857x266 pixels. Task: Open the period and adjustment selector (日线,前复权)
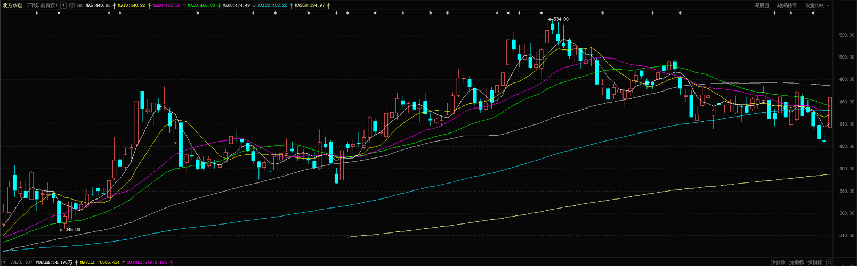click(42, 5)
